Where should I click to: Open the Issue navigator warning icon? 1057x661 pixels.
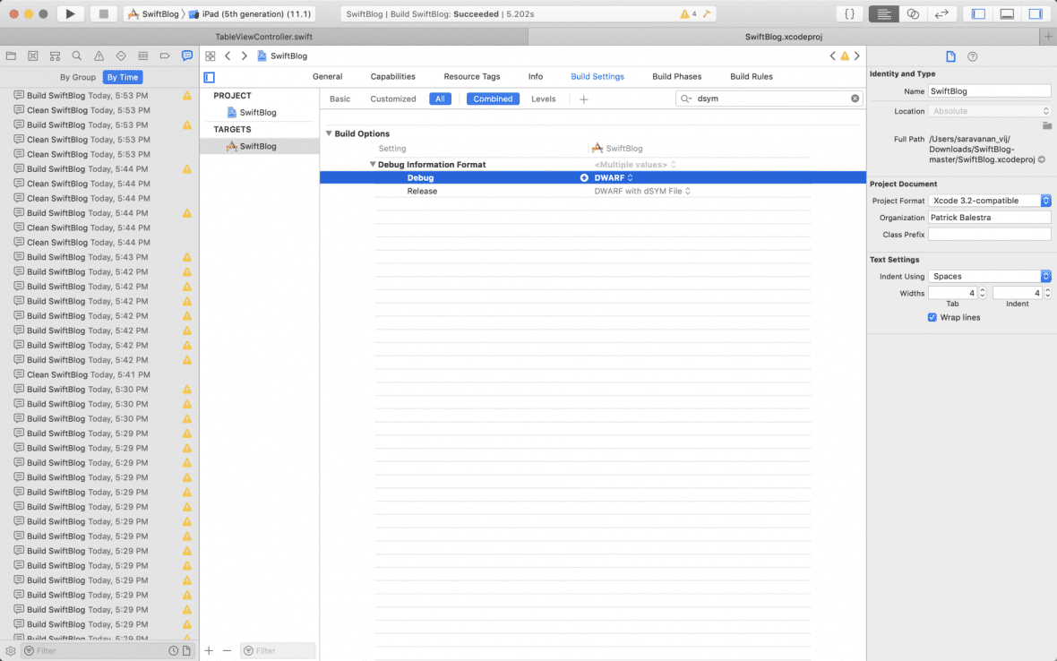(99, 56)
